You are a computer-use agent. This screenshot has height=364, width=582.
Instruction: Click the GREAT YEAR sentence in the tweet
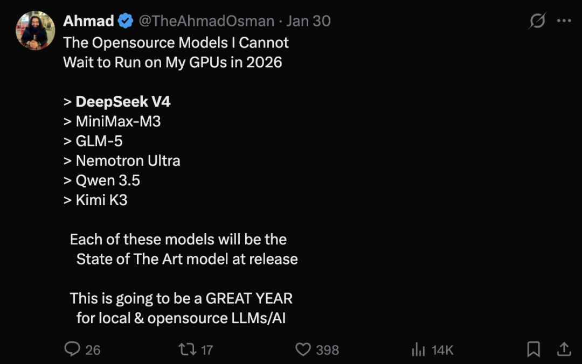click(181, 298)
